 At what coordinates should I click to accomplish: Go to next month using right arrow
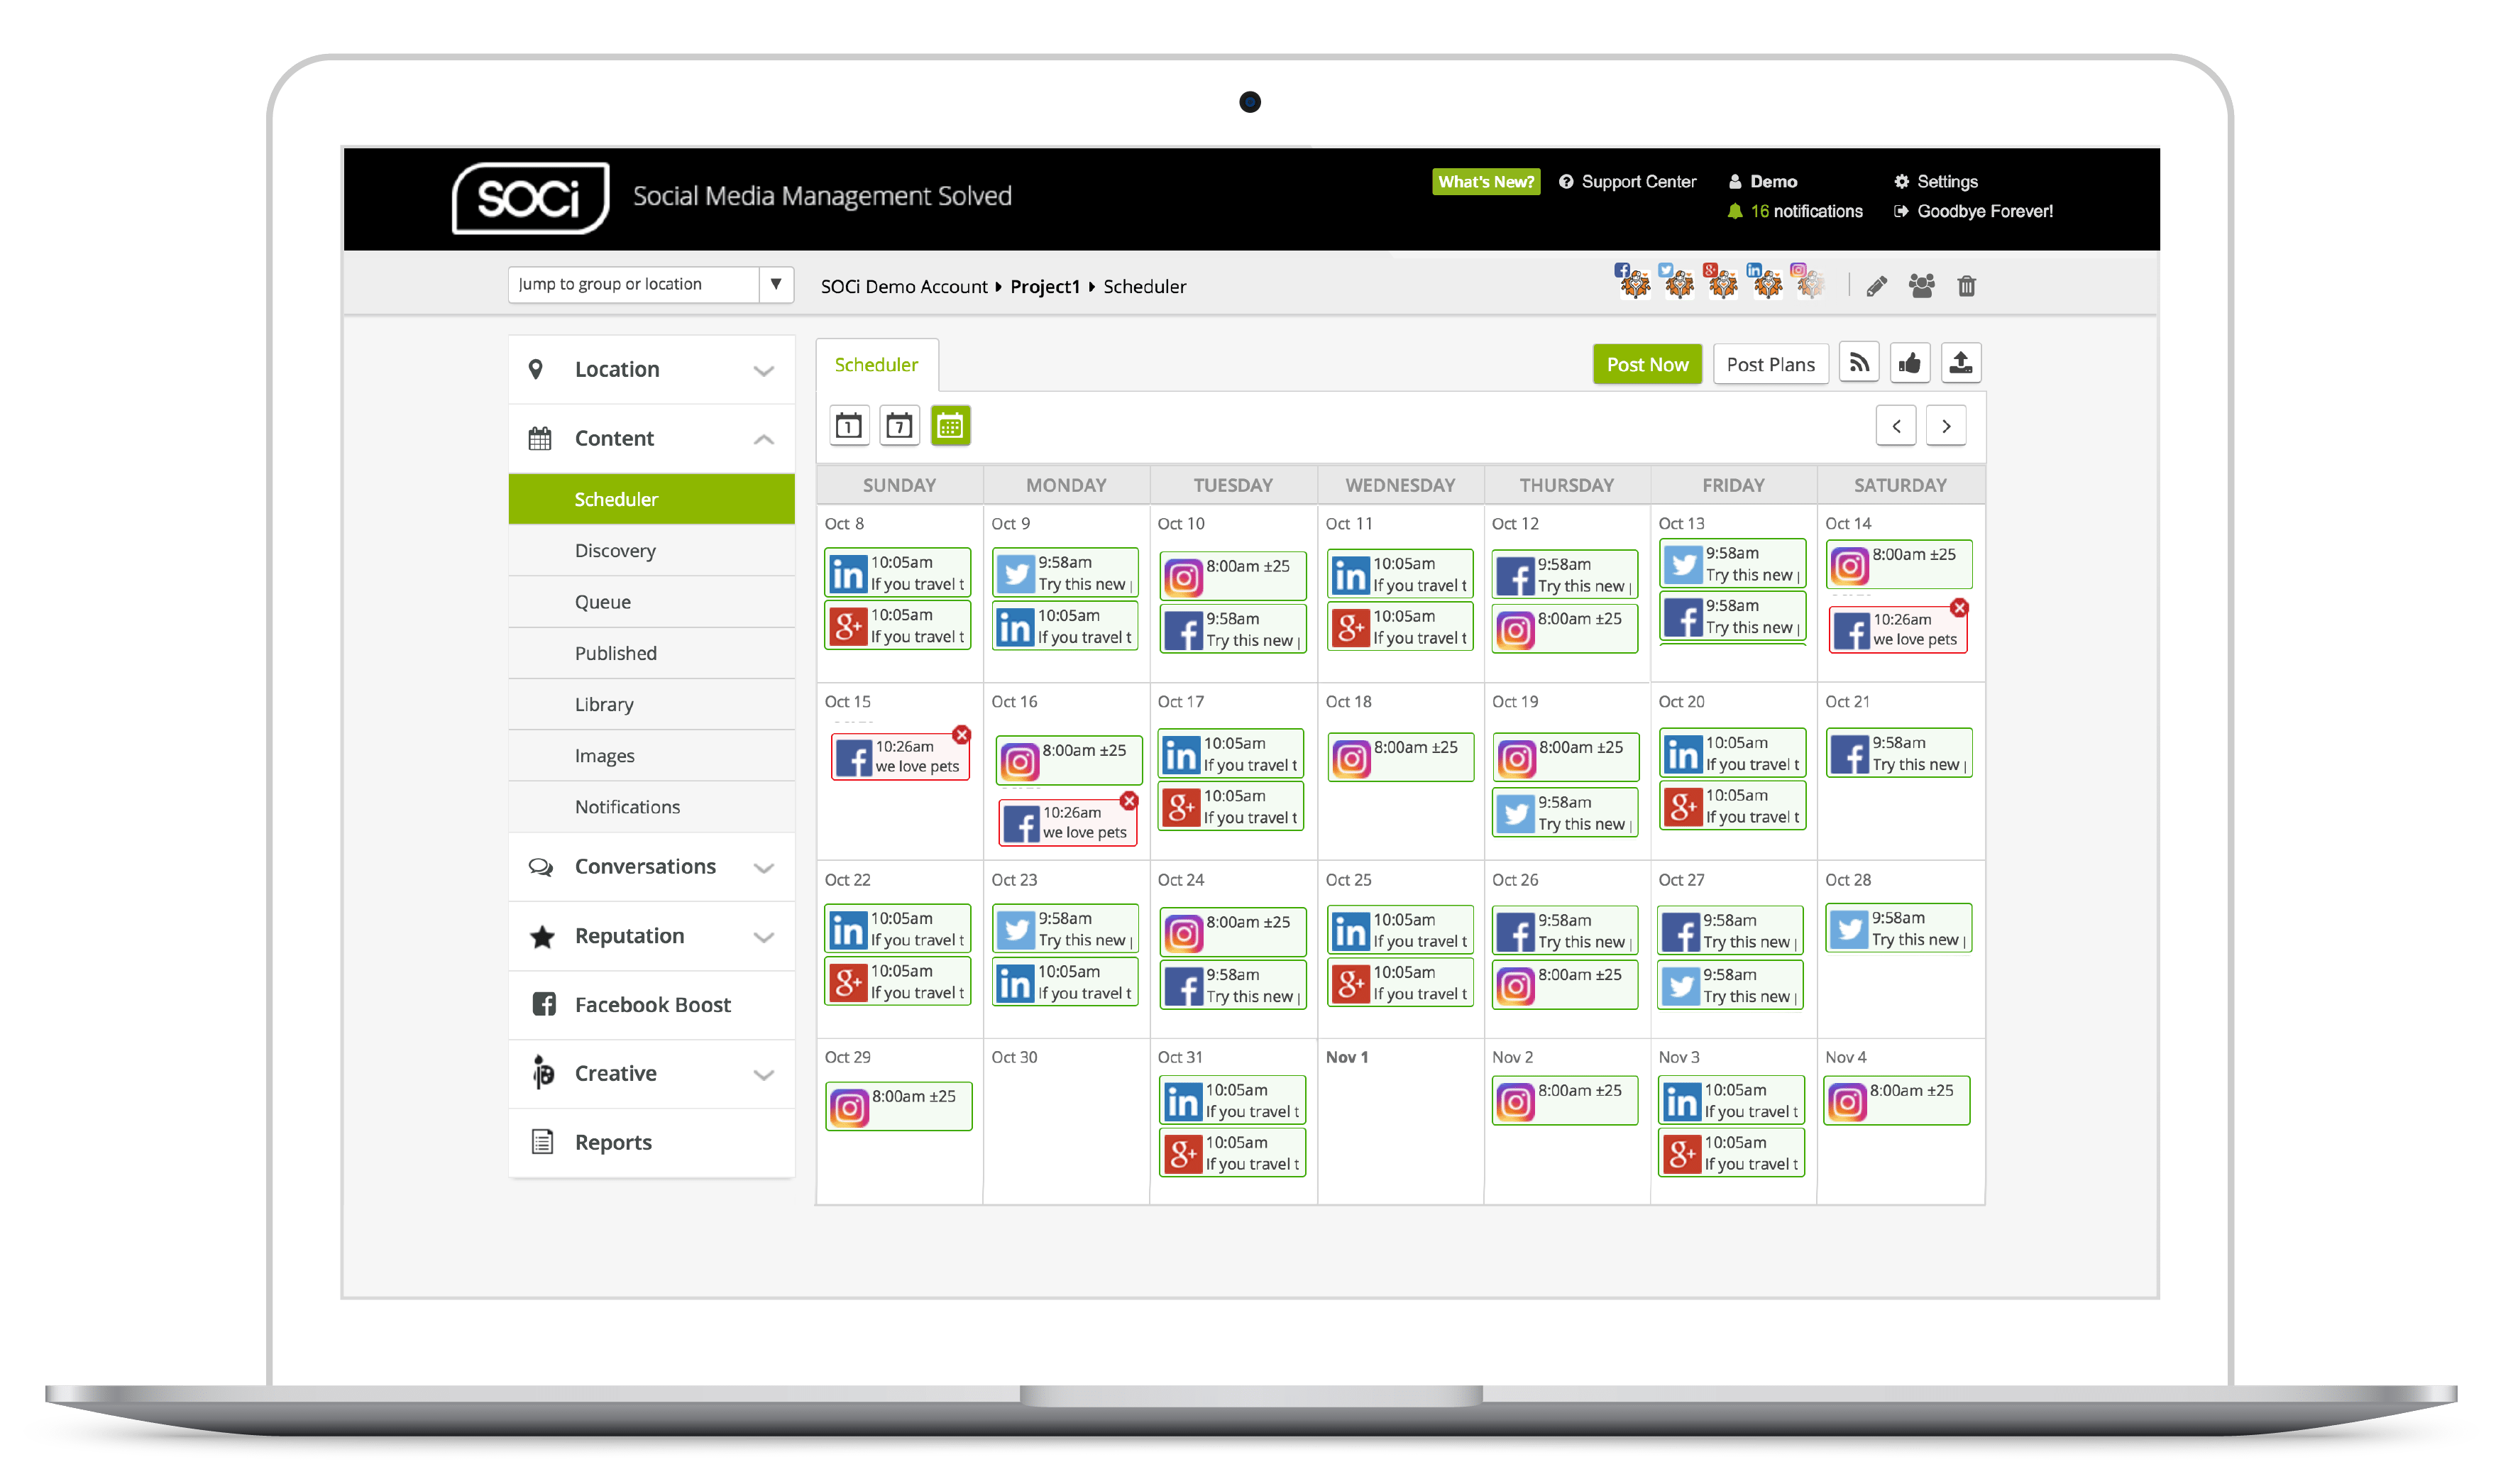[1945, 426]
